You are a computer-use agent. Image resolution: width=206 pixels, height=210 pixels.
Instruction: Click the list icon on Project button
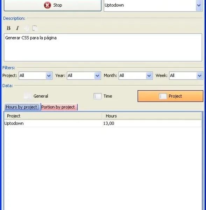[163, 96]
